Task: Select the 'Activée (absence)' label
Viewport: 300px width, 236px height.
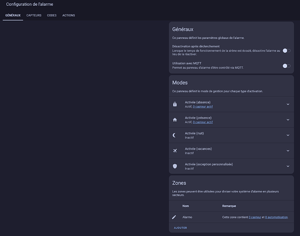Action: 198,102
